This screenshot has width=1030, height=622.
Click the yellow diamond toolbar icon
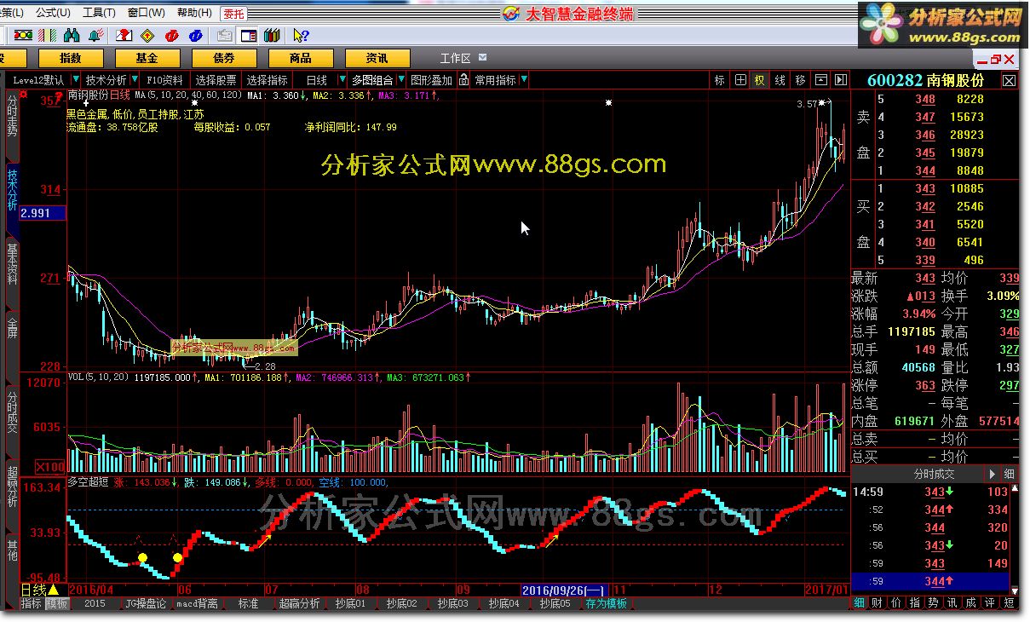(147, 35)
